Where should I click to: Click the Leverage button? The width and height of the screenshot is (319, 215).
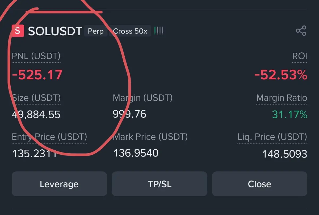coord(59,184)
